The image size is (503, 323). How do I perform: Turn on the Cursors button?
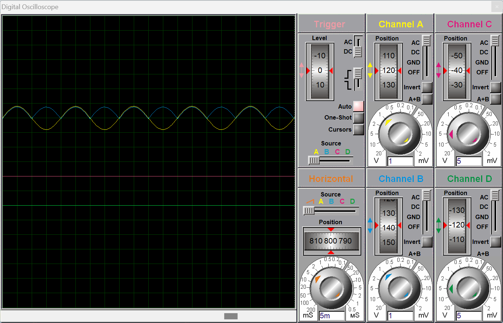pos(359,129)
